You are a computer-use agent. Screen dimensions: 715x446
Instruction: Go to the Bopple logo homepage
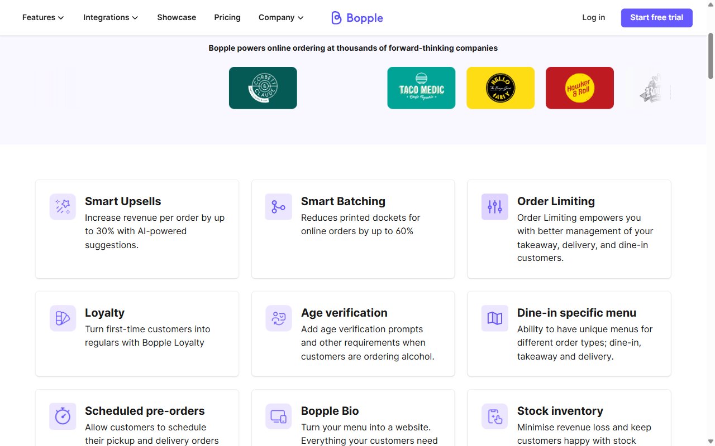[x=357, y=18]
